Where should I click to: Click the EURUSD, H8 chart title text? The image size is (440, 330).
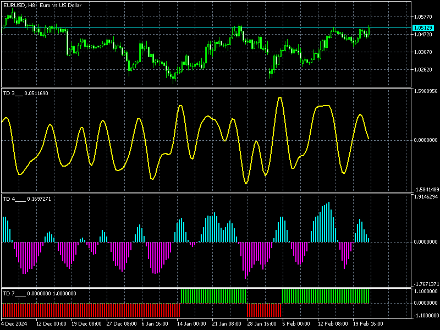tap(42, 5)
